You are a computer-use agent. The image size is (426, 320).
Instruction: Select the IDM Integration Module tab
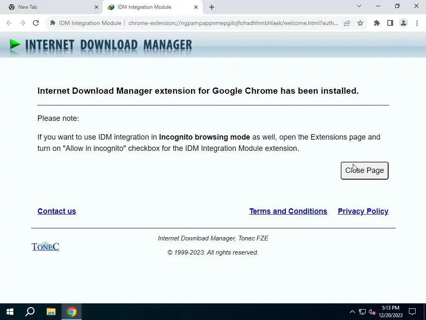point(152,7)
